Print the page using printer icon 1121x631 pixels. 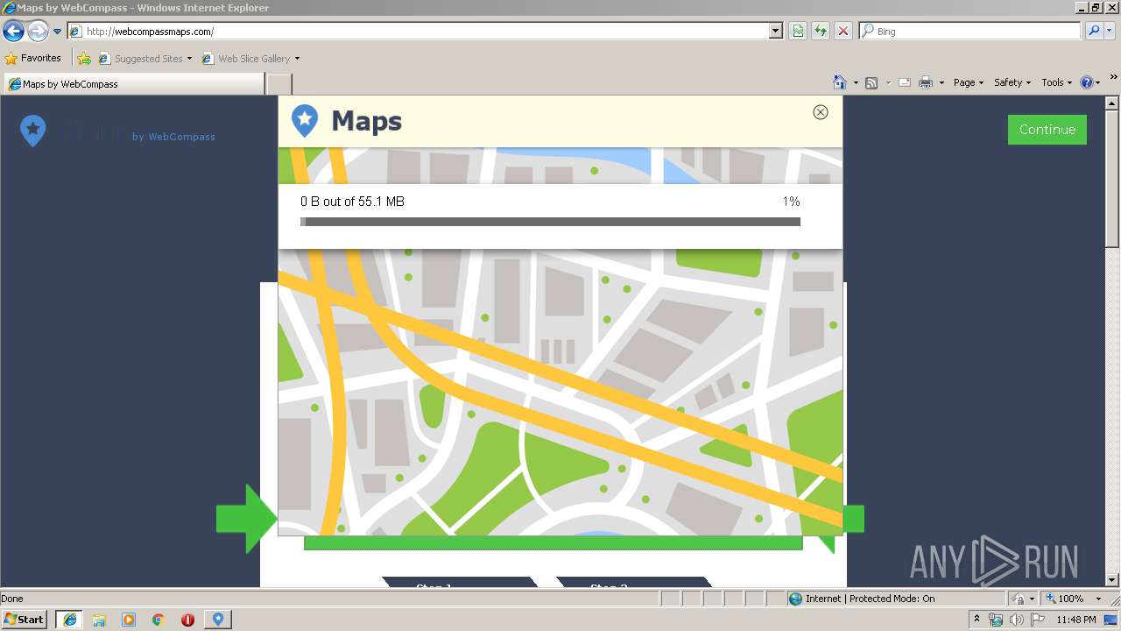point(926,82)
